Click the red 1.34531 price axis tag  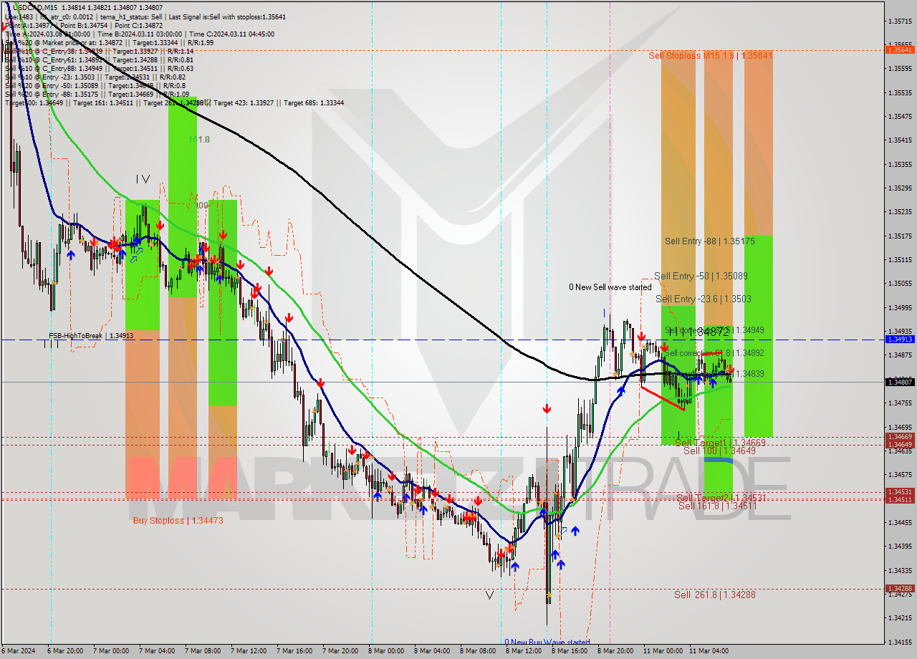[x=900, y=492]
